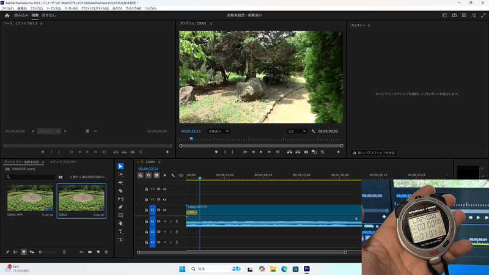
Task: Toggle lock on track V1
Action: click(146, 210)
